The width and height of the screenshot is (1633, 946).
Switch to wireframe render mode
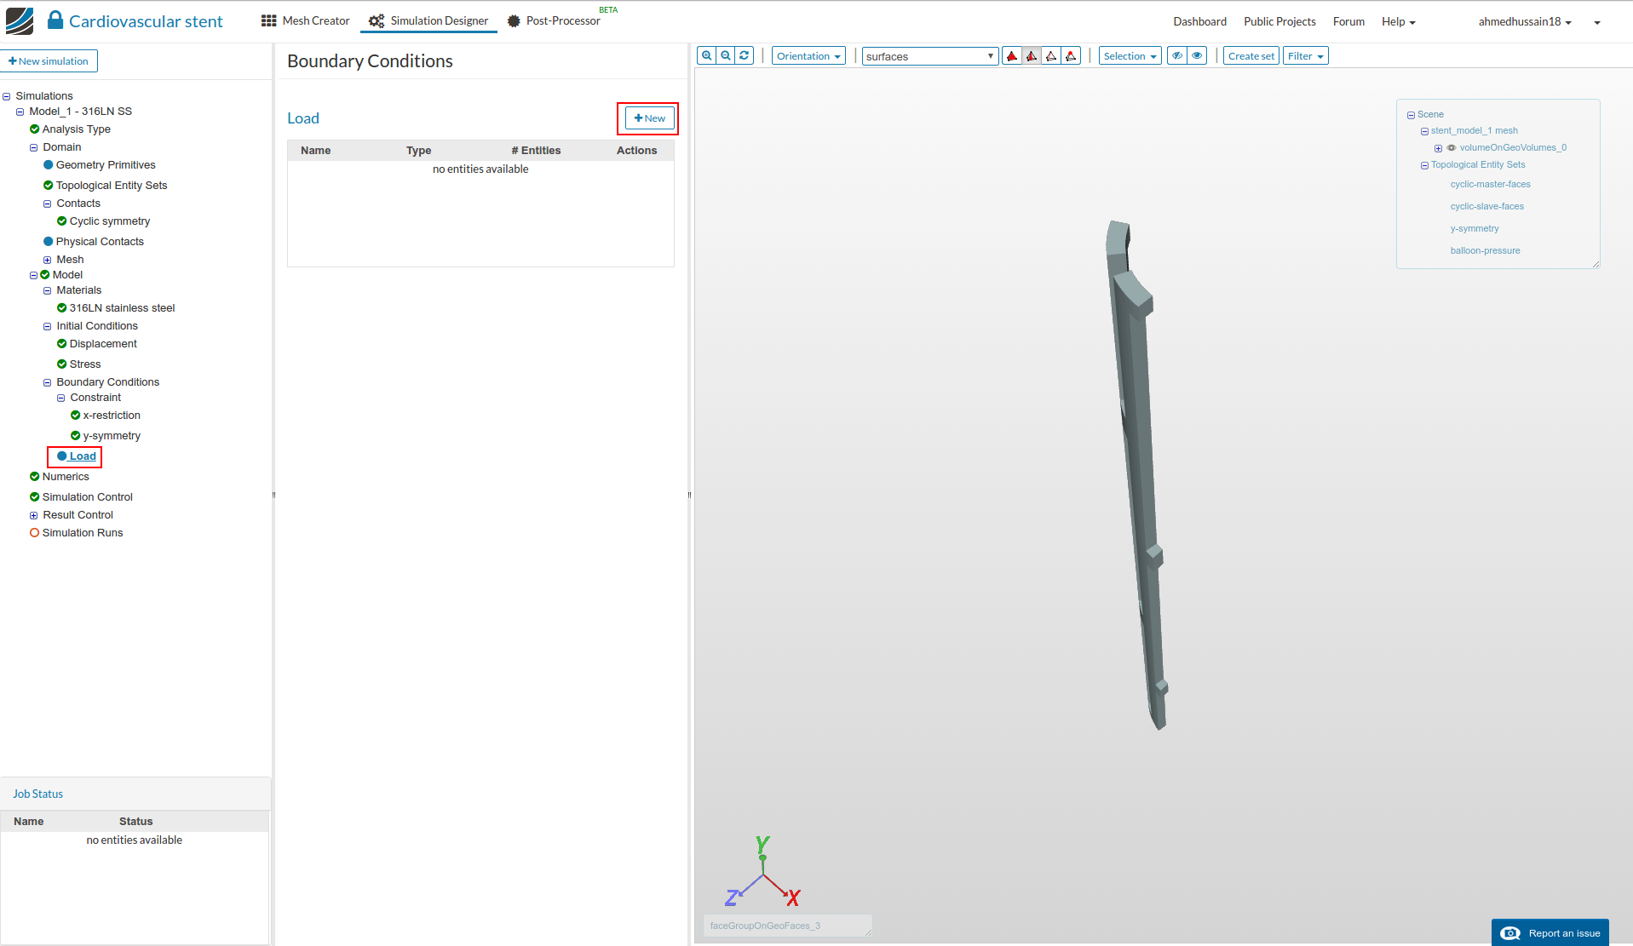(1051, 56)
